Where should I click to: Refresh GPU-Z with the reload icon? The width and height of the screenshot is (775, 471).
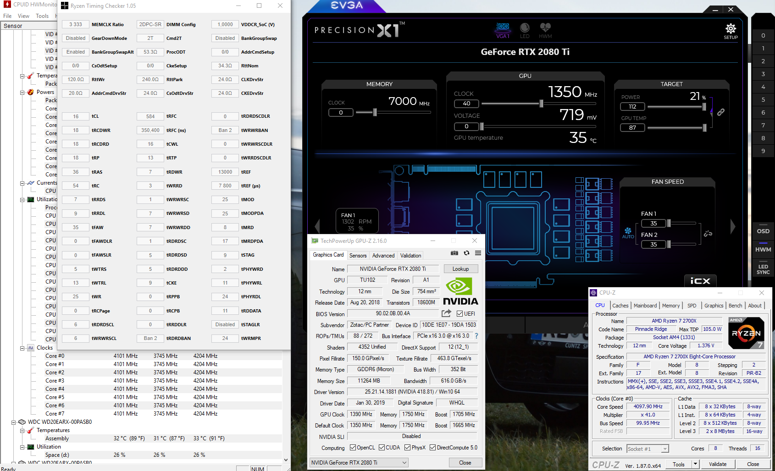point(466,253)
